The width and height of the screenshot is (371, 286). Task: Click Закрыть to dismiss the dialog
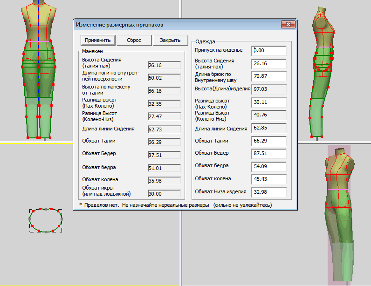click(170, 40)
